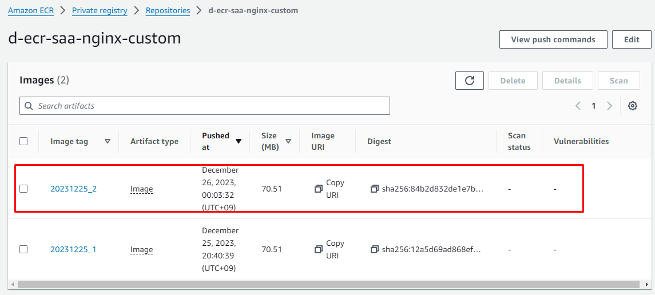Toggle the select-all images checkbox
The height and width of the screenshot is (295, 655).
point(23,141)
